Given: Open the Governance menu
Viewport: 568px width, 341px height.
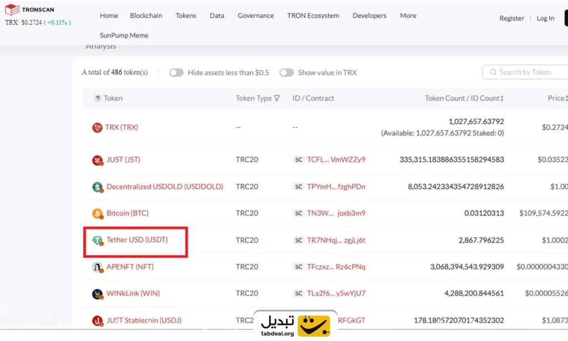Looking at the screenshot, I should click(x=256, y=16).
